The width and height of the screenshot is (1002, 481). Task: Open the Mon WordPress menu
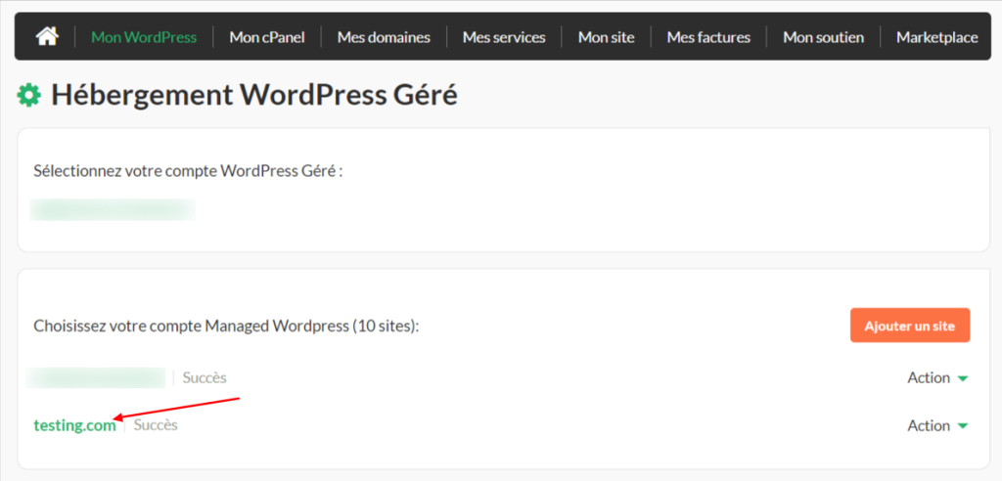[x=144, y=38]
